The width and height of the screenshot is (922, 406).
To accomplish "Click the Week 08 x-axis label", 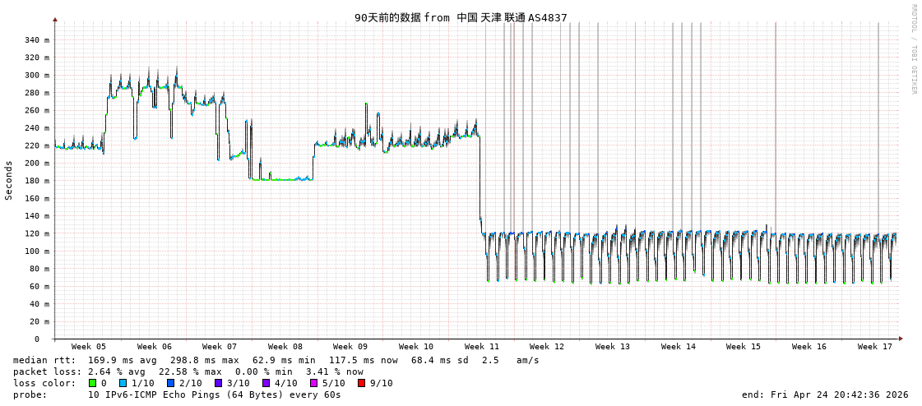I will click(285, 347).
